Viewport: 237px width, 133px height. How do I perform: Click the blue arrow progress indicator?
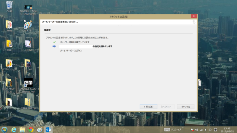[x=54, y=46]
